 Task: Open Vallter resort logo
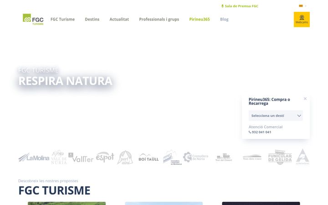click(81, 158)
